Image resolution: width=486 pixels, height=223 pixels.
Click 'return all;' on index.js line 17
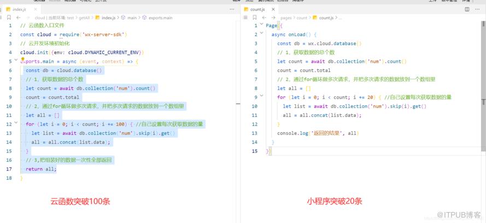(x=41, y=169)
